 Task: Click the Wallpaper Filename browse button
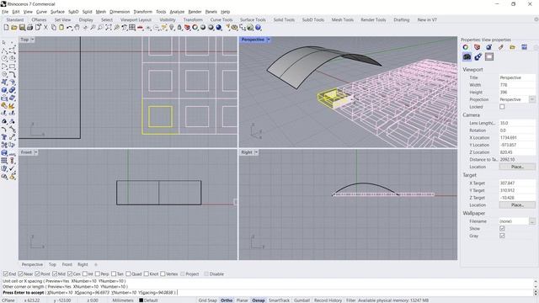531,221
